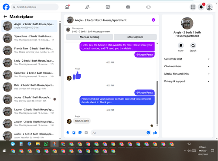Expand Media, files and links section
Image resolution: width=218 pixels, height=161 pixels.
click(x=187, y=74)
